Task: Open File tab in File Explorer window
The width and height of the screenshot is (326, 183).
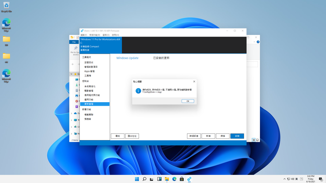Action: [x=74, y=42]
